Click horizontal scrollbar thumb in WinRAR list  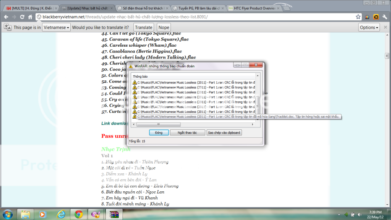158,124
